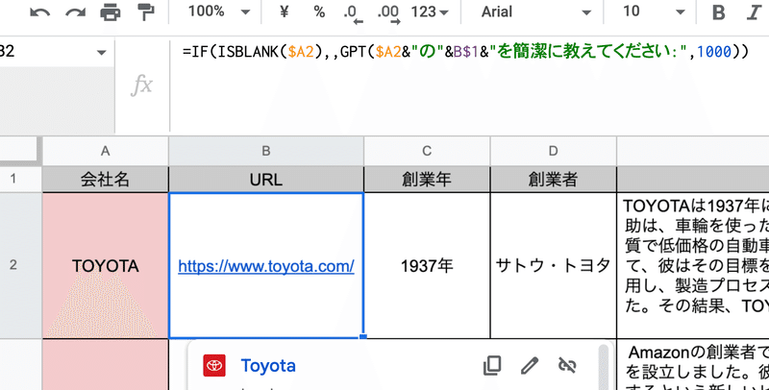Select the 創業者 header cell
The image size is (769, 390).
coord(554,180)
